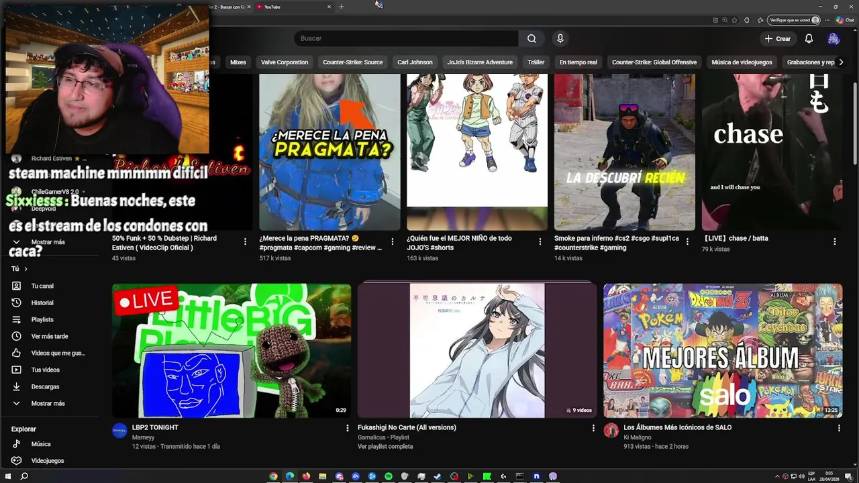Open Steam from the taskbar
859x483 pixels.
[x=438, y=476]
